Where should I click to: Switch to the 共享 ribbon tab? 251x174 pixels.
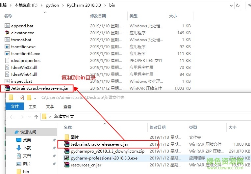[x=50, y=106]
